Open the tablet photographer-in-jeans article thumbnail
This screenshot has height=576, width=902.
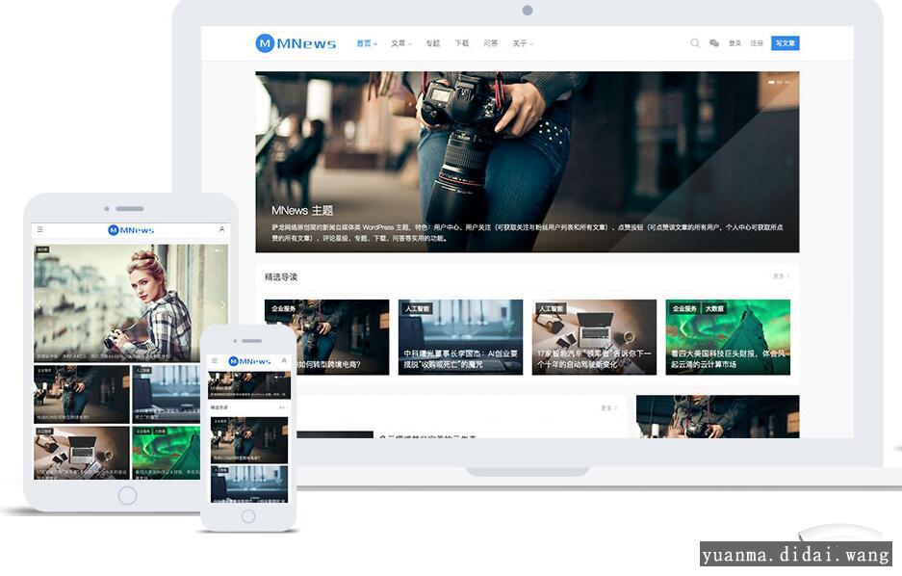click(81, 394)
